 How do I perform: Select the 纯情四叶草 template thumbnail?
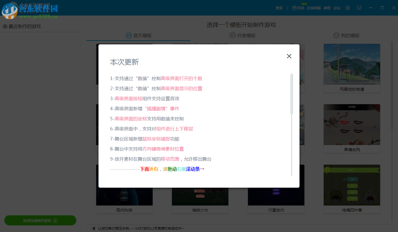pos(352,185)
